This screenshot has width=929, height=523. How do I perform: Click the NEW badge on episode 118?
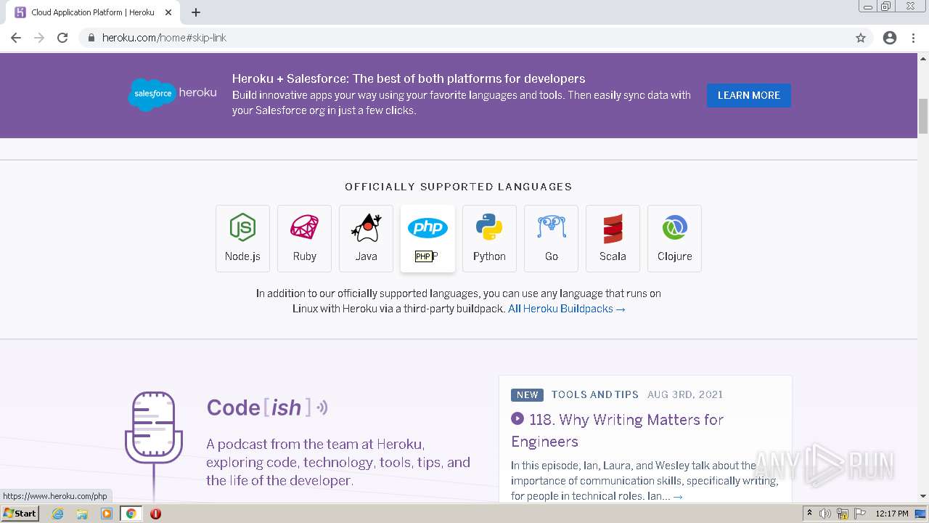527,395
